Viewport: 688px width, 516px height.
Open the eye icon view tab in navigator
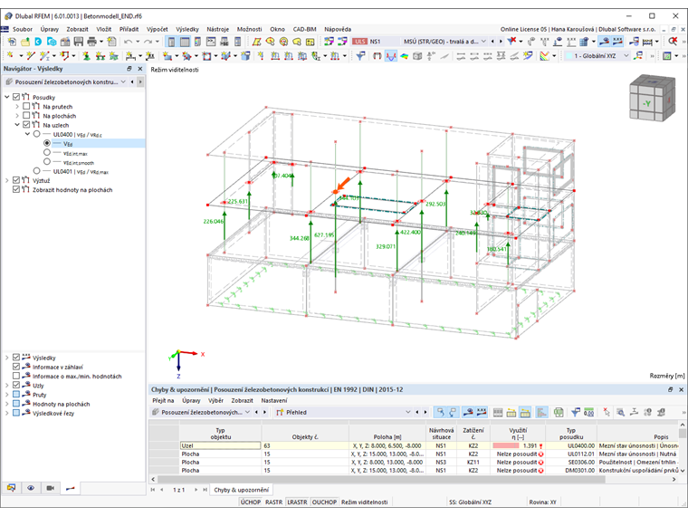[x=31, y=488]
